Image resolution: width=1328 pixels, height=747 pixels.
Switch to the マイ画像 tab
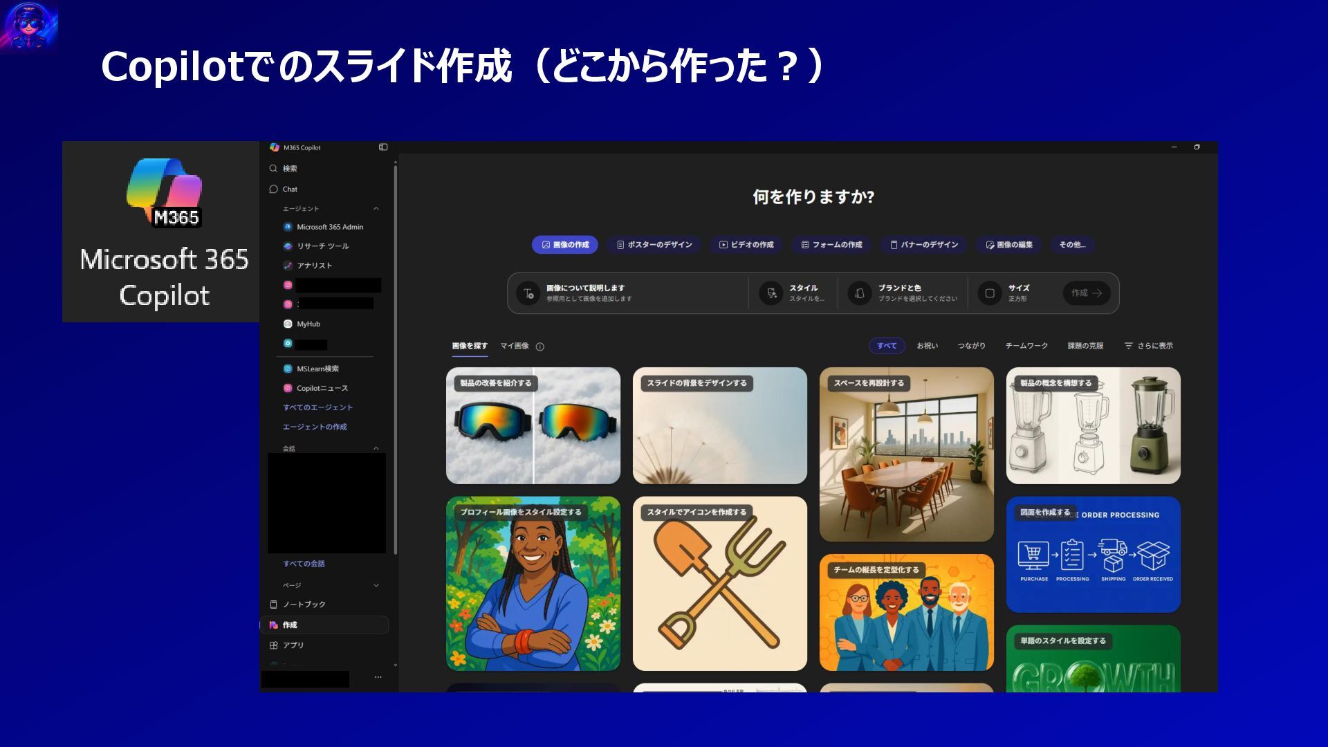pyautogui.click(x=515, y=346)
